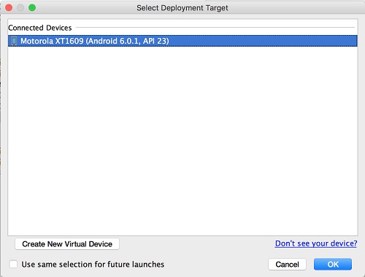Click Create New Virtual Device button

coord(67,244)
